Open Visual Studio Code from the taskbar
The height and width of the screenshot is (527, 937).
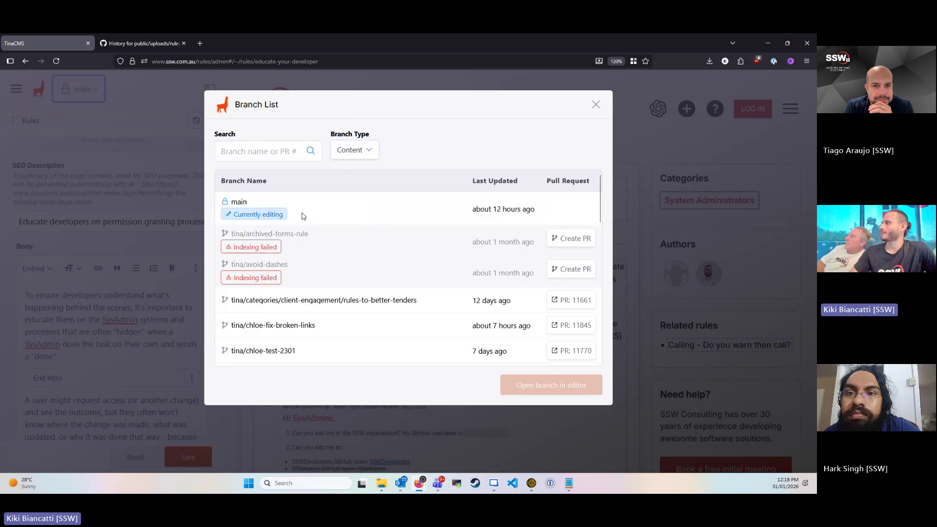coord(512,483)
